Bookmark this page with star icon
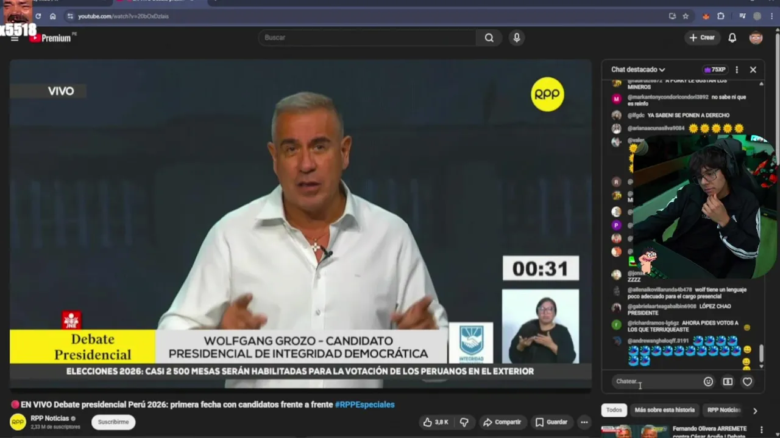The height and width of the screenshot is (438, 780). pos(686,16)
